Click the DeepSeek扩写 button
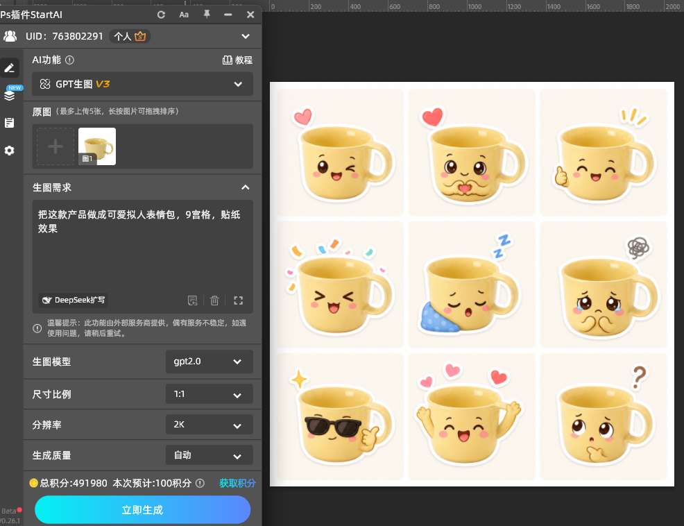The width and height of the screenshot is (684, 526). click(73, 300)
